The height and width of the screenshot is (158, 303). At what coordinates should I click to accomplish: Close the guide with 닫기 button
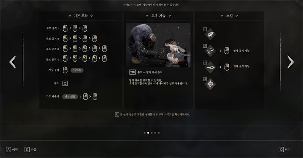point(285,150)
